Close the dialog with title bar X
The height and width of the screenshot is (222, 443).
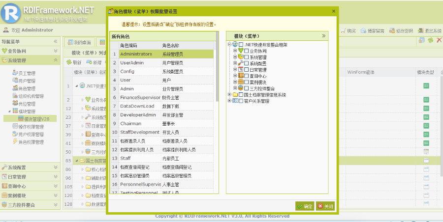[334, 11]
